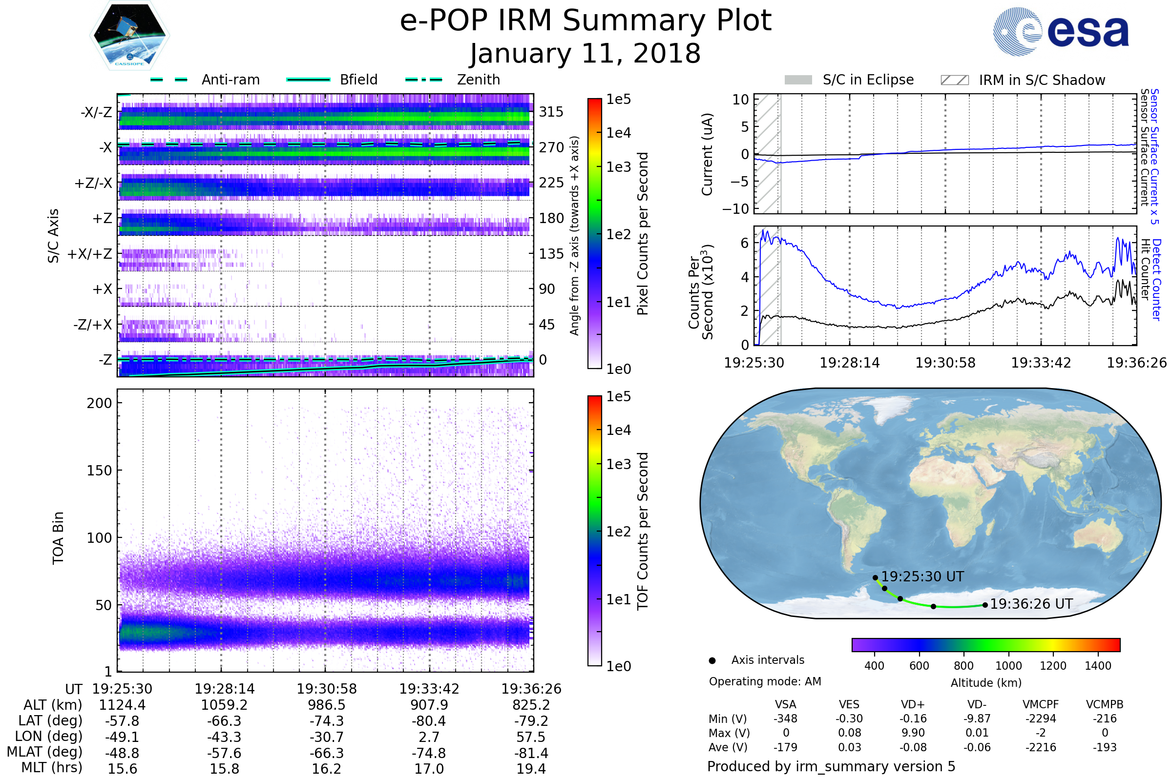Screen dimensions: 1172x781
Task: Click the Altitude (km) color bar
Action: (985, 644)
